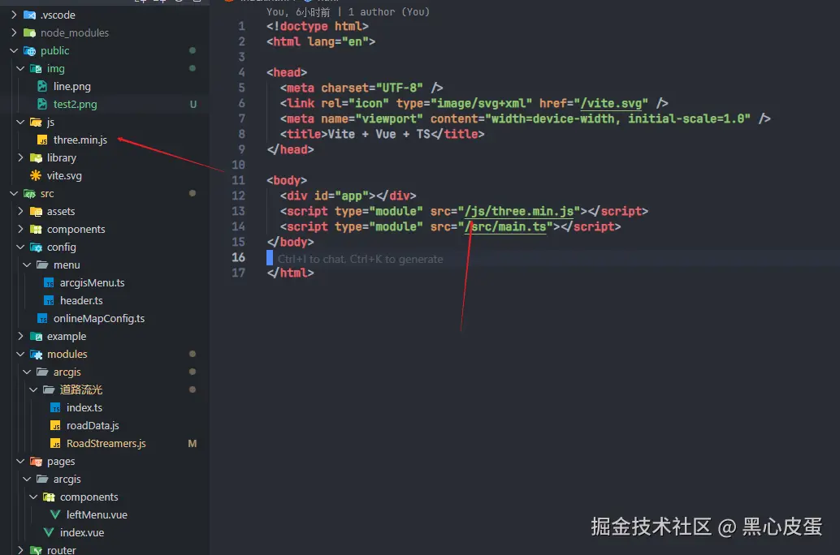Open onlineMapConfig.ts file

[99, 318]
